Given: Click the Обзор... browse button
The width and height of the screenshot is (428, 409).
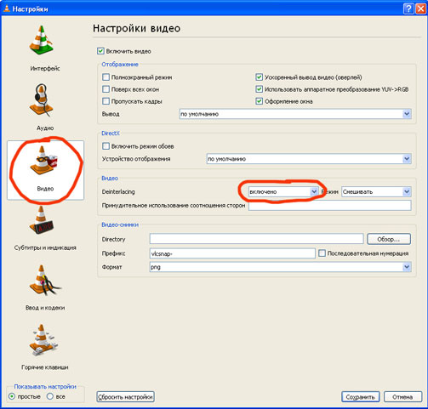Looking at the screenshot, I should click(389, 239).
